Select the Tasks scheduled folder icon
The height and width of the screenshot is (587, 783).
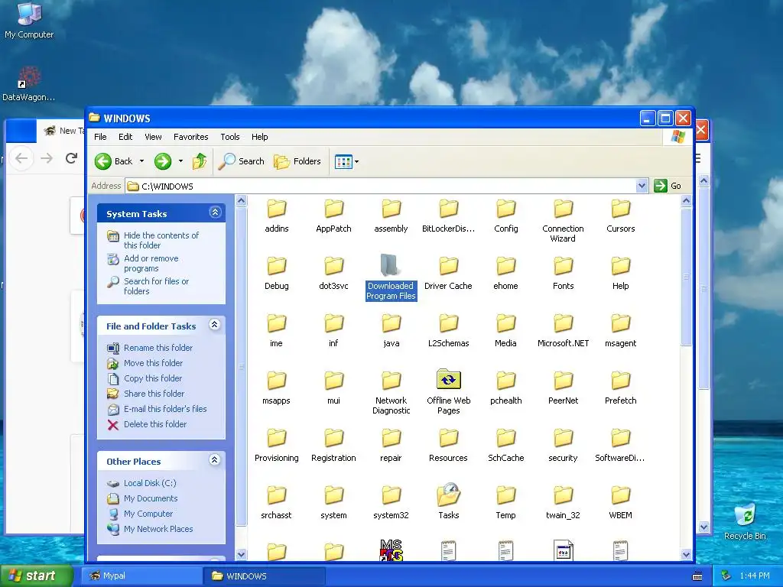[x=448, y=501]
